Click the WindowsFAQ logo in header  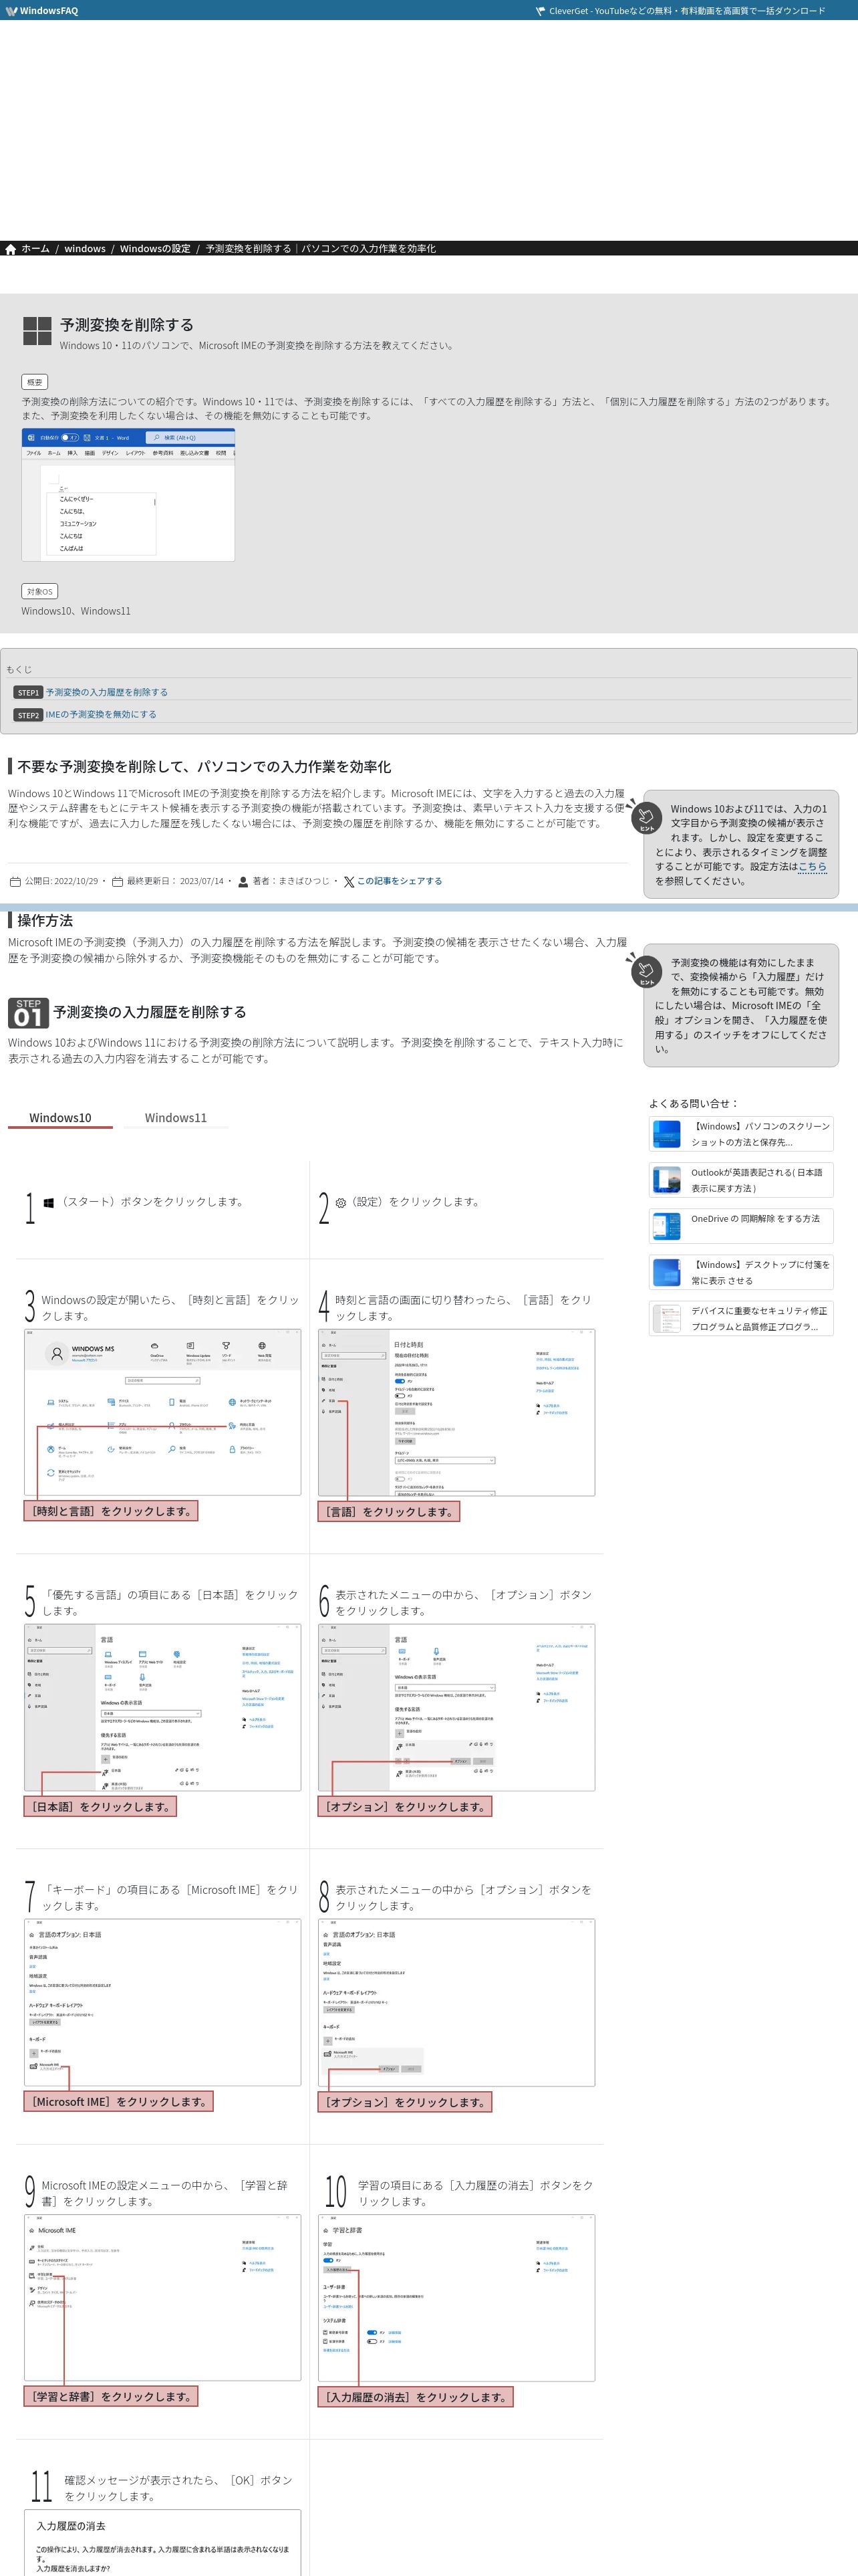click(x=42, y=11)
